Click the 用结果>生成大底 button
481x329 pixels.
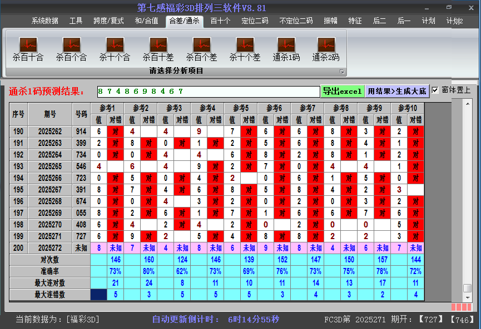(x=397, y=91)
